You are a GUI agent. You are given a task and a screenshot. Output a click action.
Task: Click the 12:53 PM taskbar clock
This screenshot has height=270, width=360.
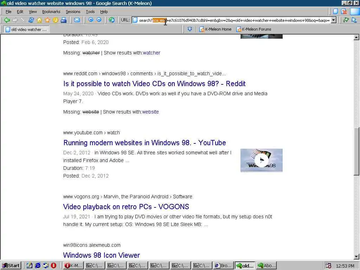[345, 266]
